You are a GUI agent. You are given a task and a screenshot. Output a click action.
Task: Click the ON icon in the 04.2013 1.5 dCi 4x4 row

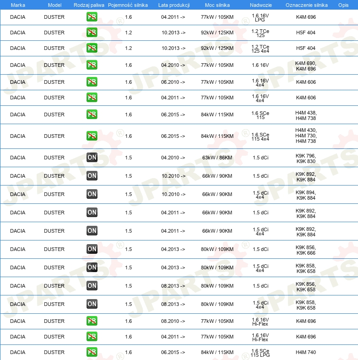tap(92, 267)
